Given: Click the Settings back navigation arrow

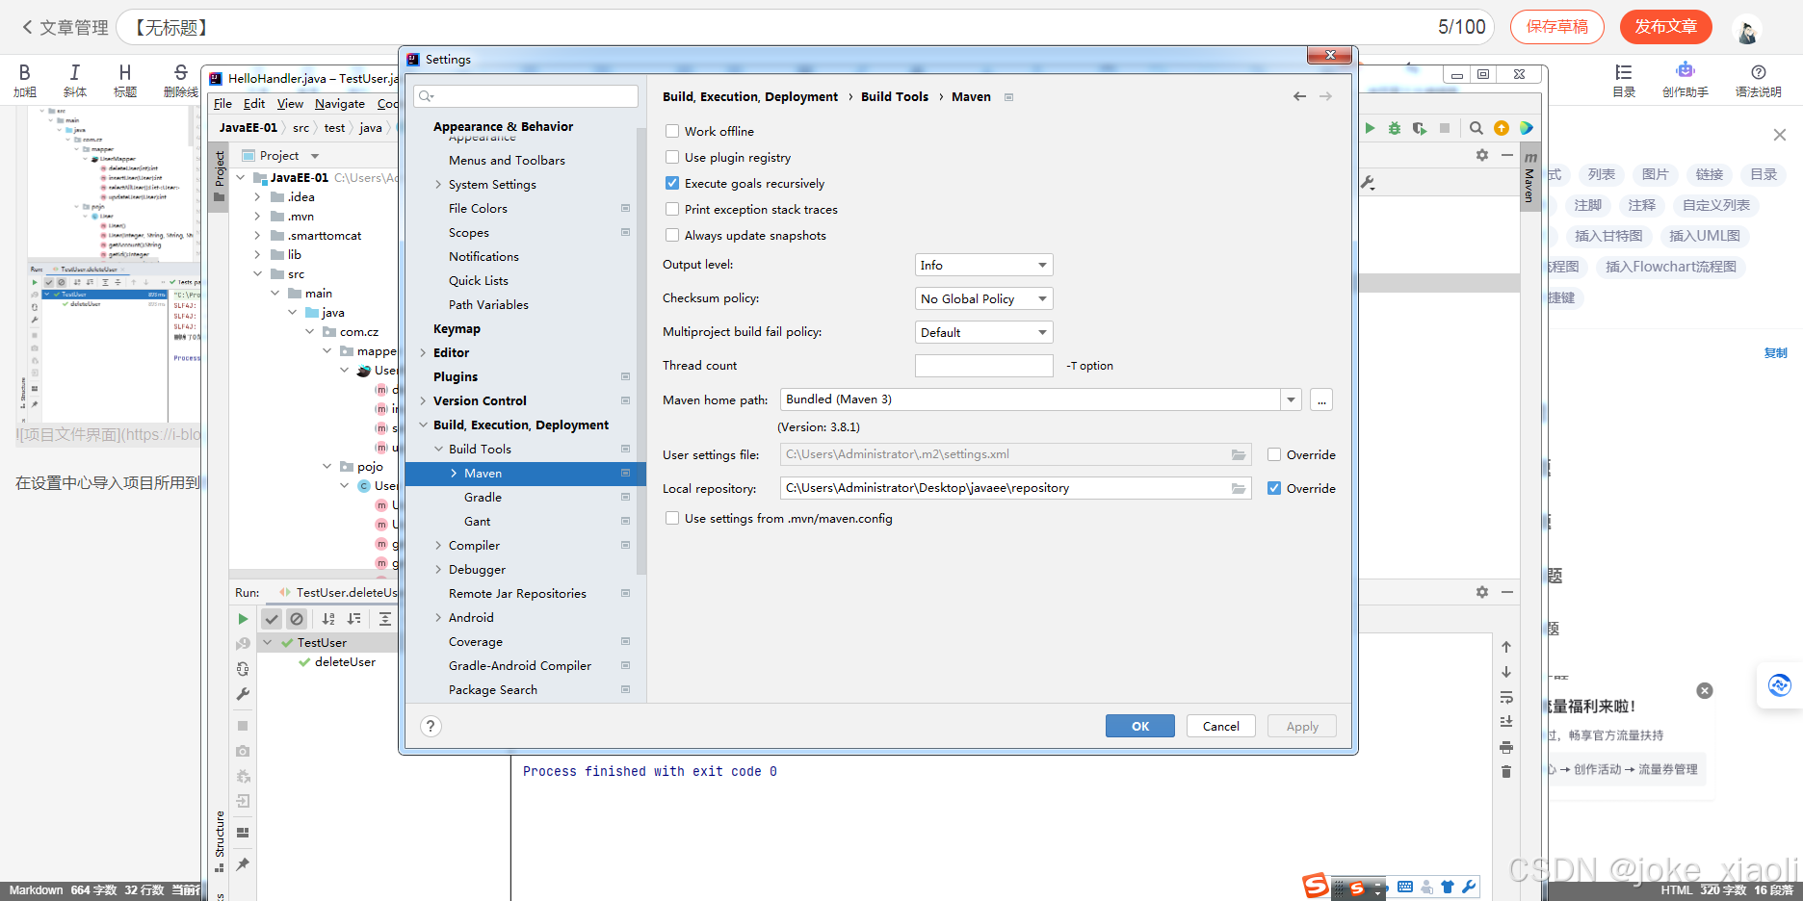Looking at the screenshot, I should (1299, 96).
